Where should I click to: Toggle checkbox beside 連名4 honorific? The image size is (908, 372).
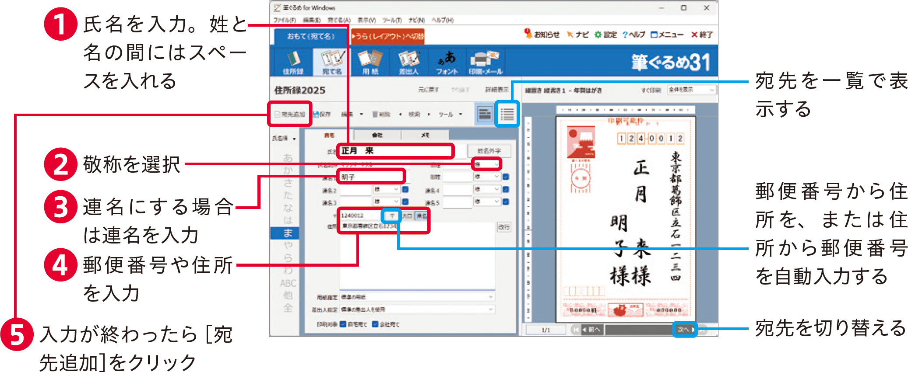506,189
